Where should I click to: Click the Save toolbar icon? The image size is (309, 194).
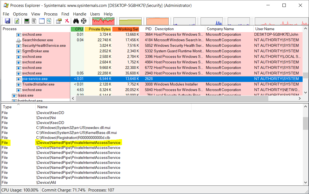[x=7, y=21]
